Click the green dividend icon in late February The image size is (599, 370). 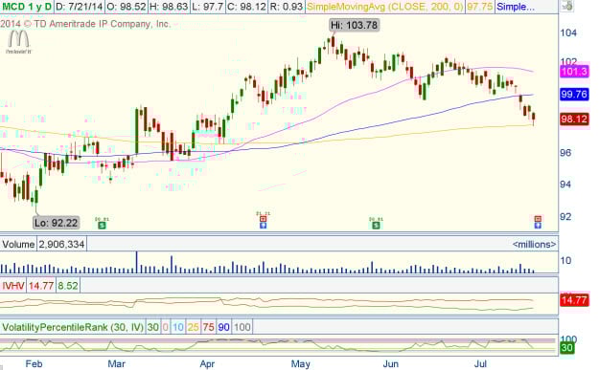[102, 226]
